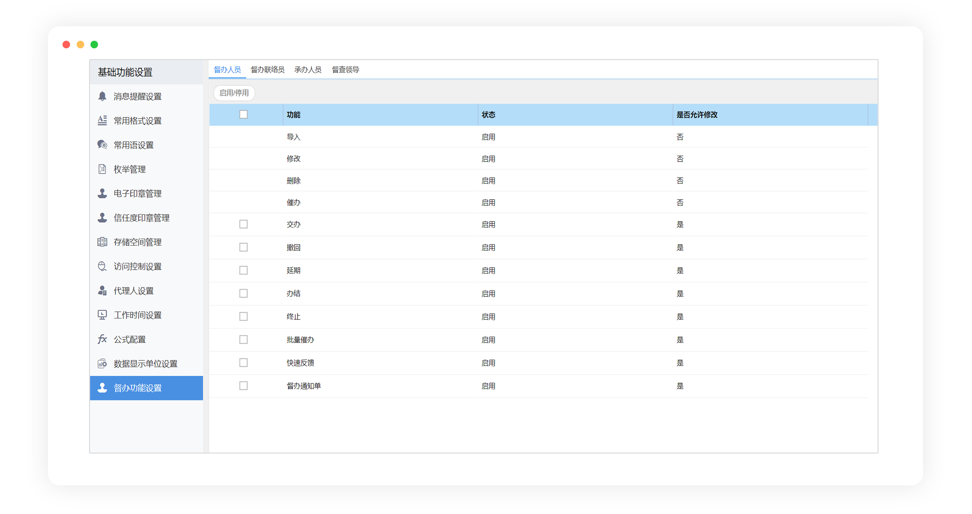Click the 状态 column header

tap(488, 115)
